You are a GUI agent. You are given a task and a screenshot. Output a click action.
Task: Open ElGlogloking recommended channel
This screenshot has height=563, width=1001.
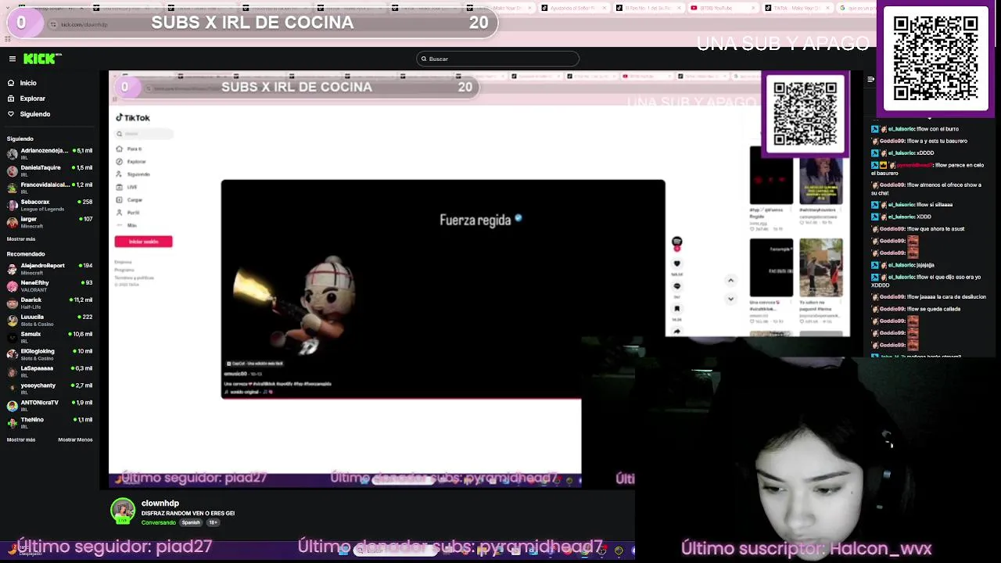point(49,354)
